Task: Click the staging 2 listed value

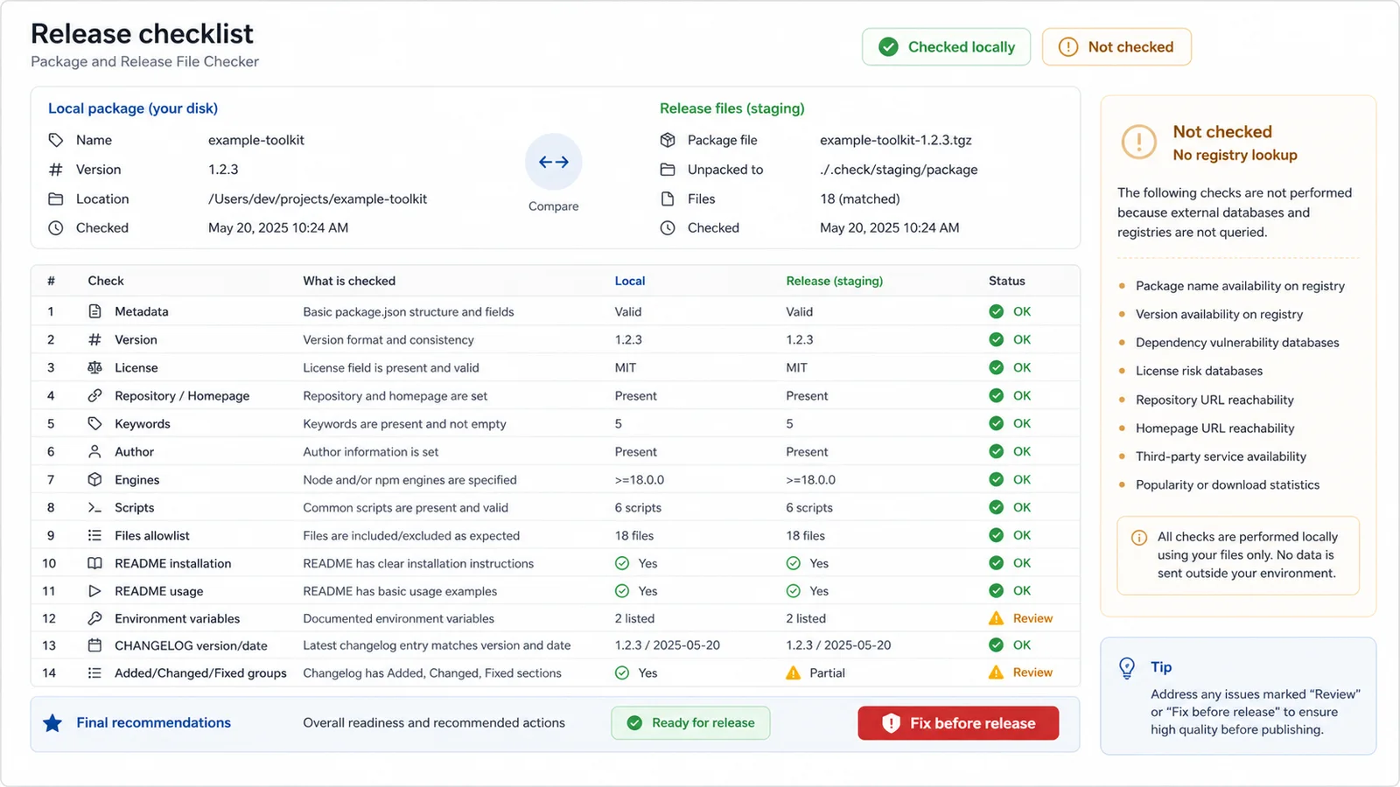Action: coord(806,618)
